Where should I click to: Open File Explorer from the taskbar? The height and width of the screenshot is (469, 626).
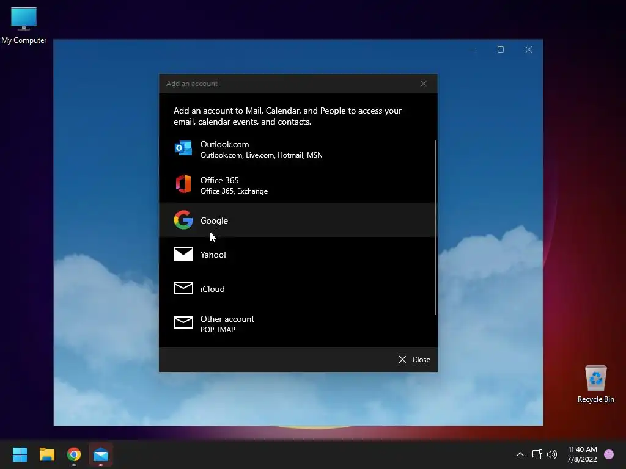point(46,454)
